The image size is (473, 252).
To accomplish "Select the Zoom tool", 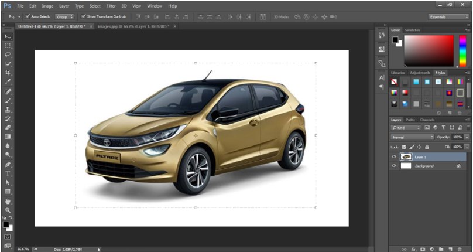I will 8,210.
